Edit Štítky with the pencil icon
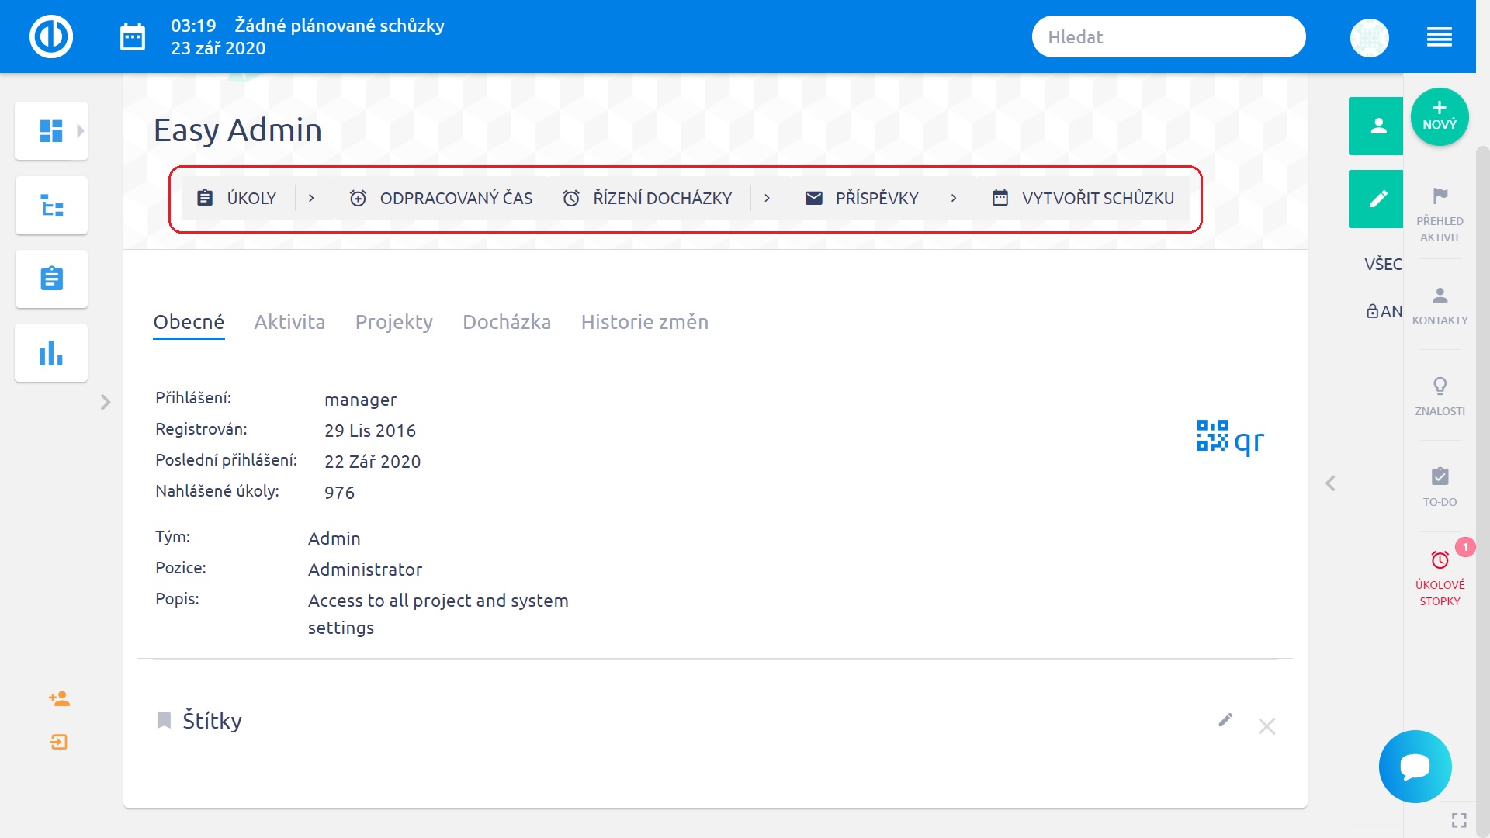1490x838 pixels. [x=1225, y=720]
